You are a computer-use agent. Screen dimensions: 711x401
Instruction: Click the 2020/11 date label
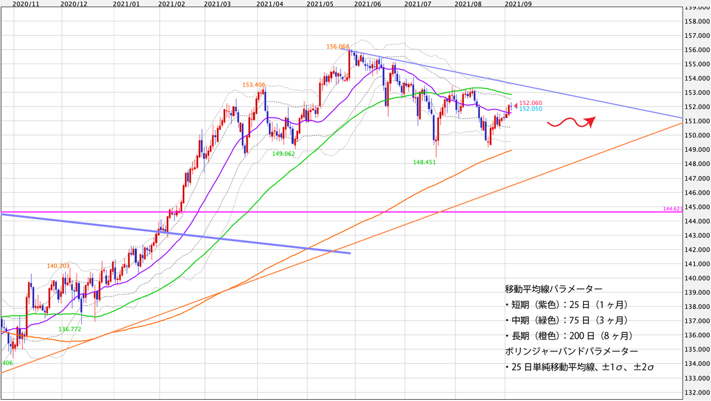25,4
